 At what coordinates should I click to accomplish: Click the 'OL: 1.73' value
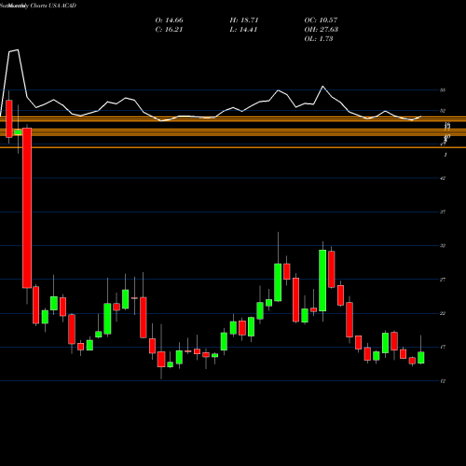(x=319, y=39)
